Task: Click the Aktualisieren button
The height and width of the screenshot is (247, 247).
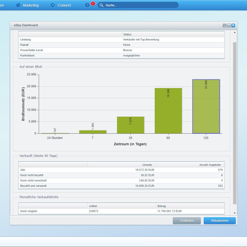Action: 220,220
